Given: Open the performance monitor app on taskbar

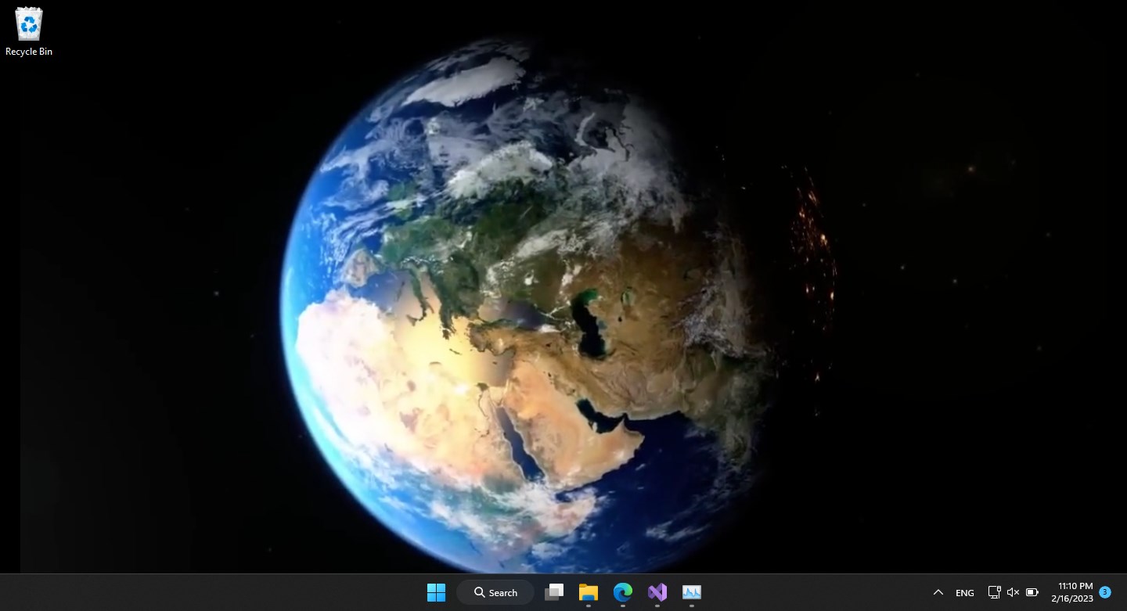Looking at the screenshot, I should 691,592.
